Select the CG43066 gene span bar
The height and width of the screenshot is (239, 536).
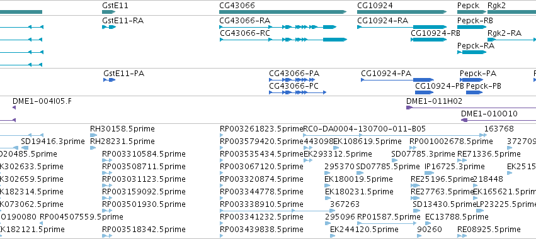[283, 13]
